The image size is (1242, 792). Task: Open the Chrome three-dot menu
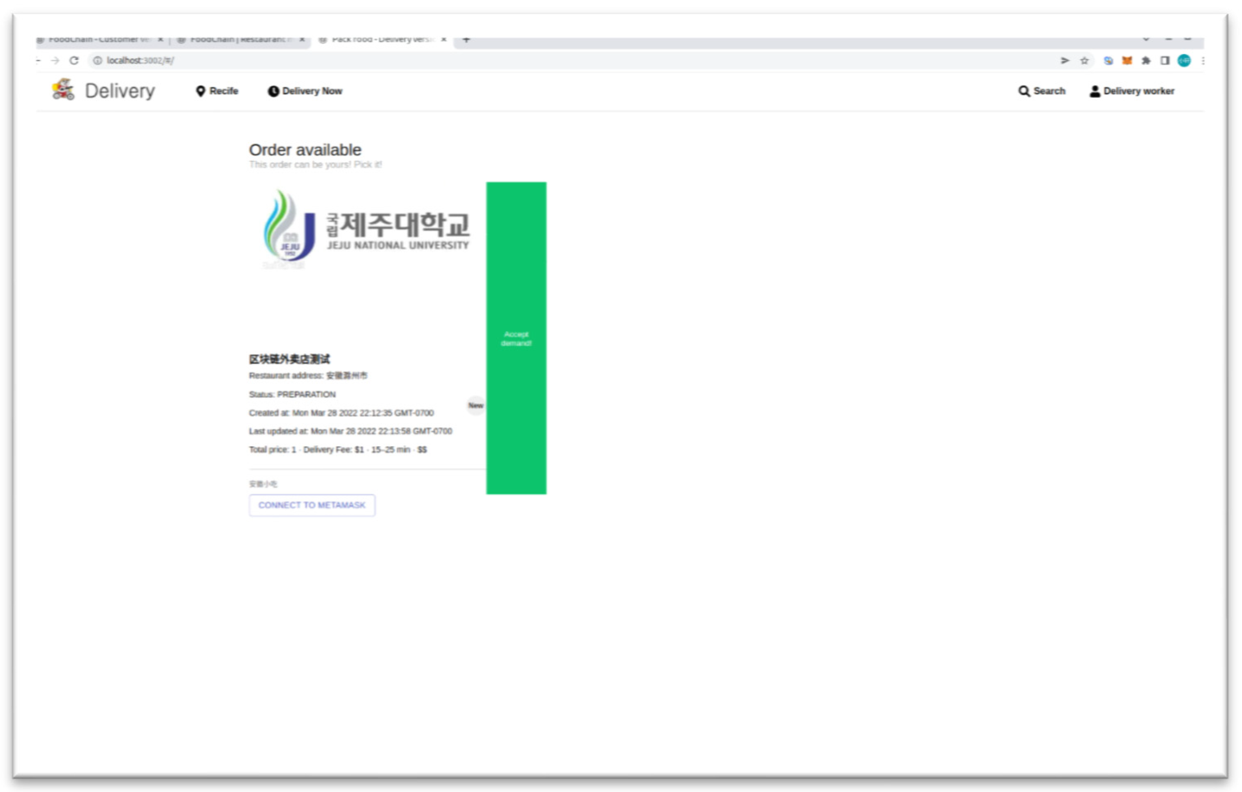1203,61
